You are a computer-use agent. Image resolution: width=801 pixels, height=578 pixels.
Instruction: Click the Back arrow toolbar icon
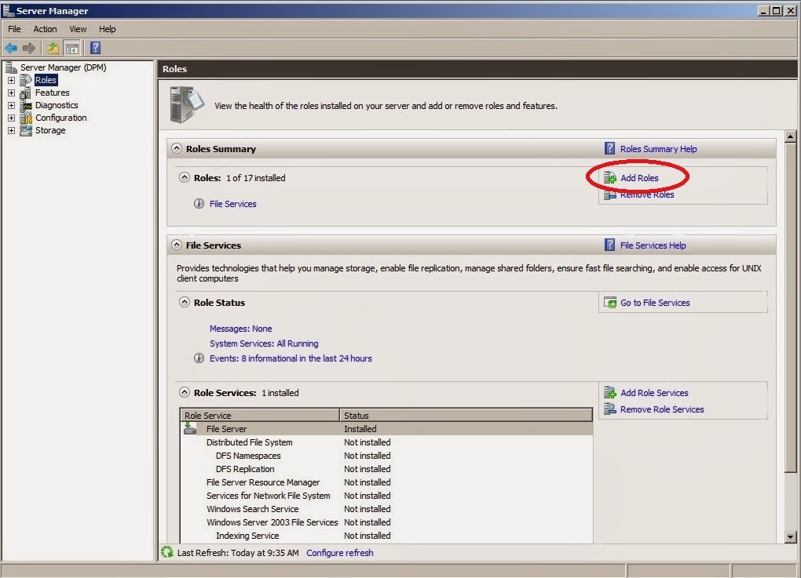pyautogui.click(x=11, y=49)
